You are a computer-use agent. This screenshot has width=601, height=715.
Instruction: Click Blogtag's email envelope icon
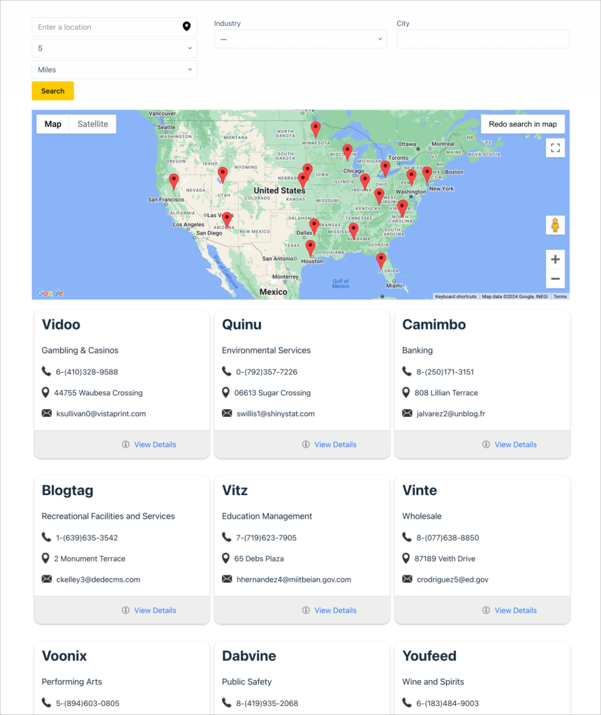[47, 579]
